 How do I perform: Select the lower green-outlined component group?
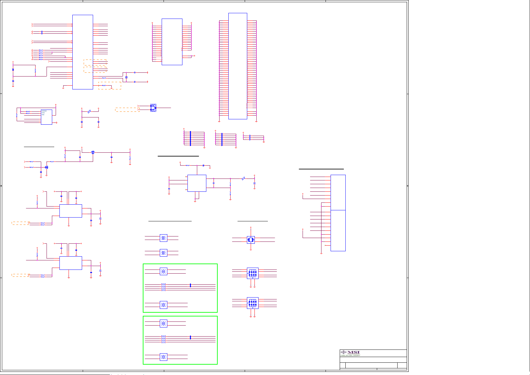click(x=180, y=340)
